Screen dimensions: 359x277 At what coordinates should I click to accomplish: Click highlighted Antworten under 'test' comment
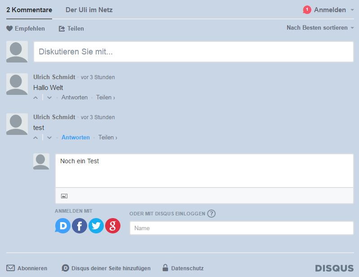point(75,138)
